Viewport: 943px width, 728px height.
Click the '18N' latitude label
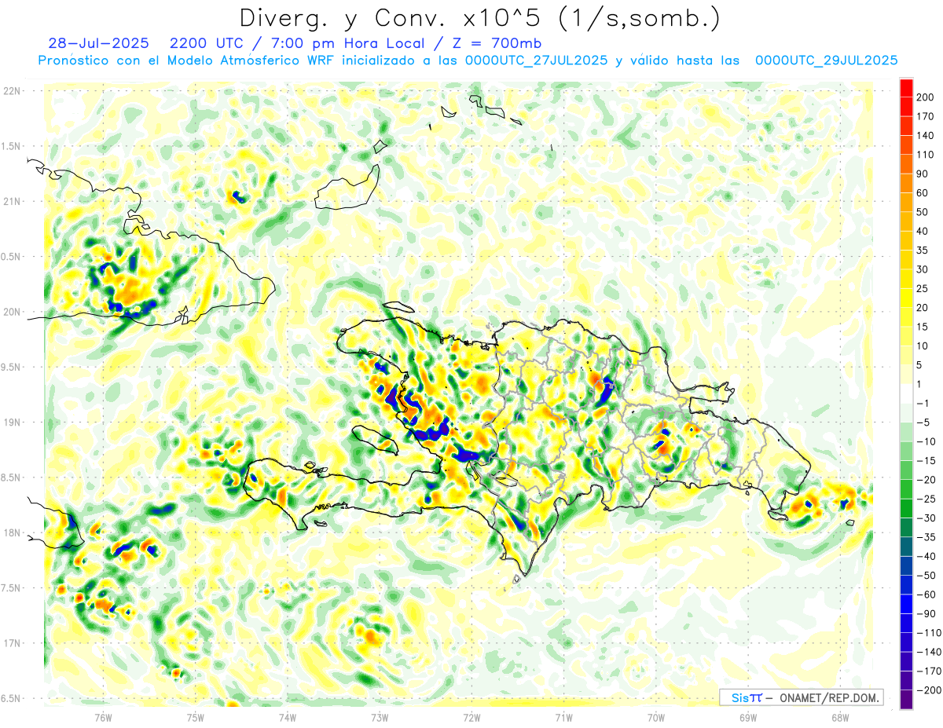pos(12,532)
